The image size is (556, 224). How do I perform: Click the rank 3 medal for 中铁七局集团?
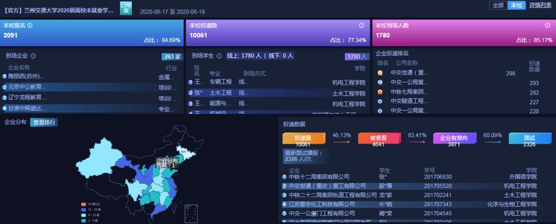380,92
